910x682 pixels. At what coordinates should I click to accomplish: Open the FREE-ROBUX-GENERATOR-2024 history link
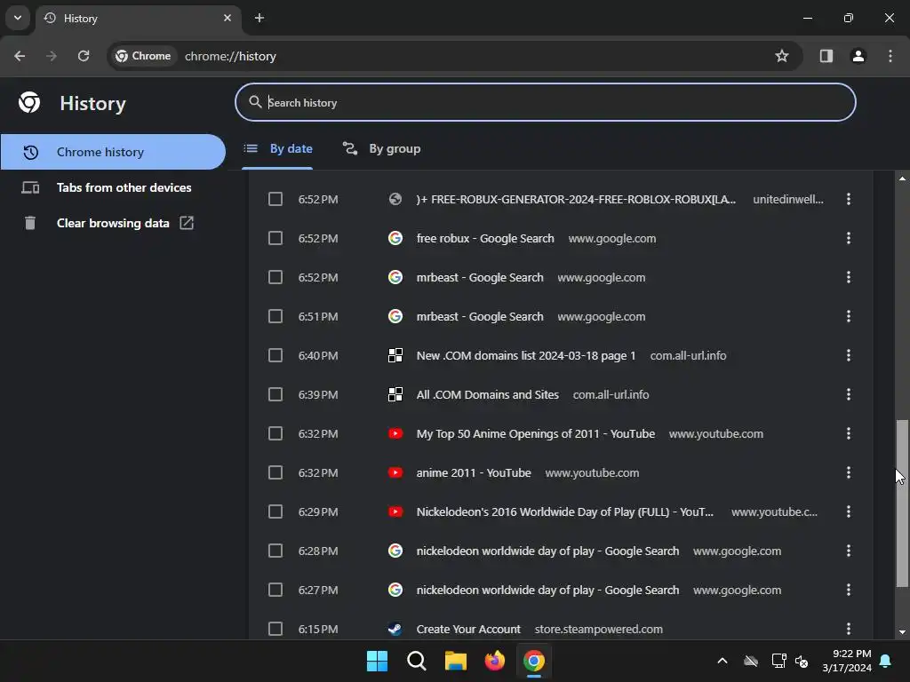[576, 200]
